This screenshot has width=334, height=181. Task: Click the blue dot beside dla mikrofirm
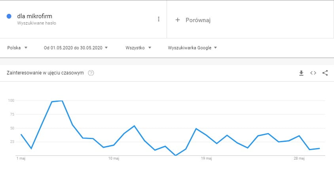tap(9, 16)
